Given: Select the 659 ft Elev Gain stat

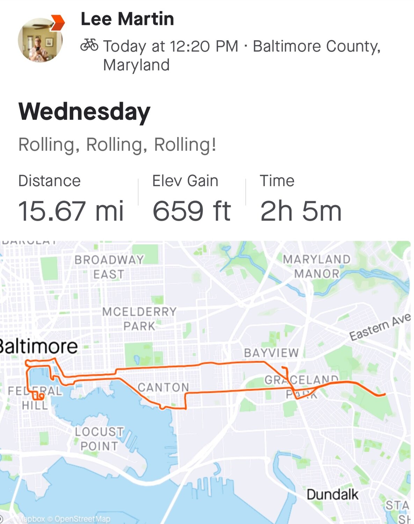Looking at the screenshot, I should click(x=191, y=211).
